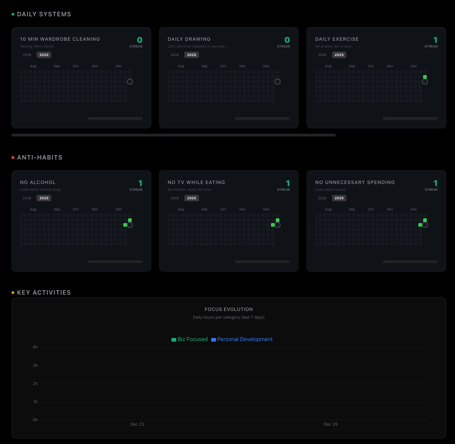
Task: Switch DAILY EXERCISE card to 2026
Action: coord(322,55)
